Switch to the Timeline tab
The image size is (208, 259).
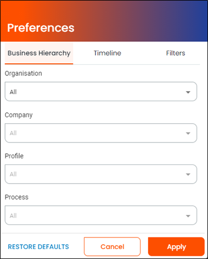pyautogui.click(x=108, y=53)
